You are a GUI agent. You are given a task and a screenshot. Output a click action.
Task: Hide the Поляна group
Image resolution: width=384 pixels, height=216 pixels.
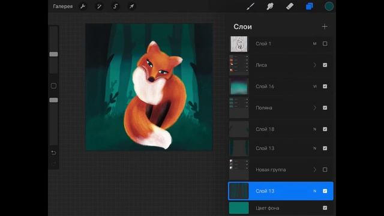[x=325, y=108]
